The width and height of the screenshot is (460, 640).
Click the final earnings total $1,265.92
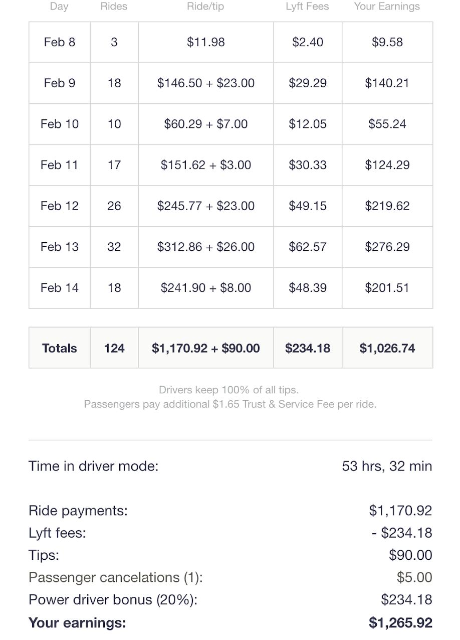click(x=400, y=622)
